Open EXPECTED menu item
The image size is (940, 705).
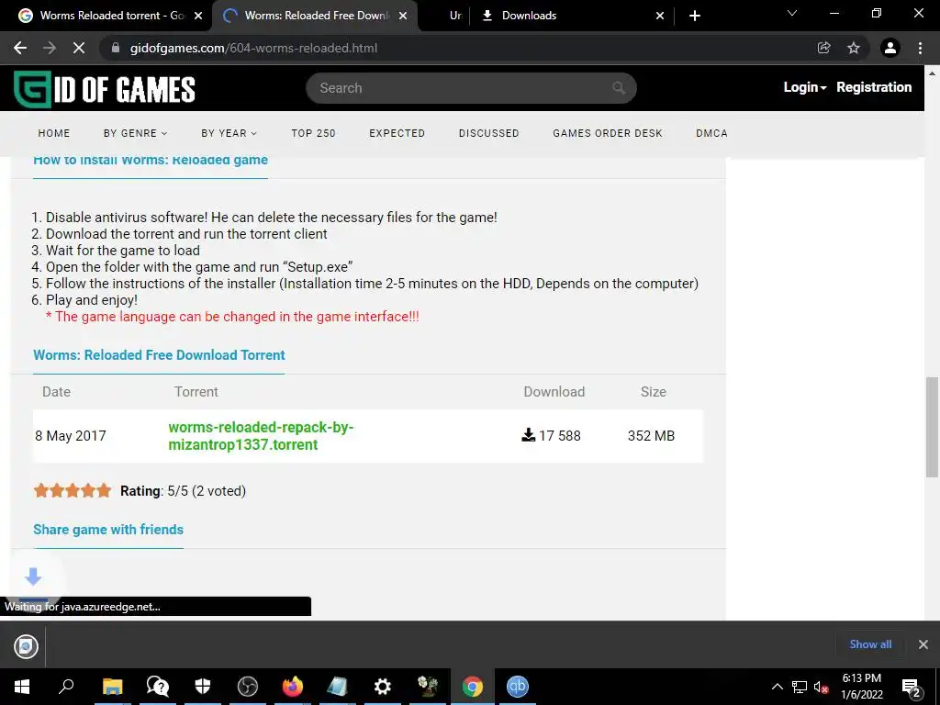click(397, 133)
